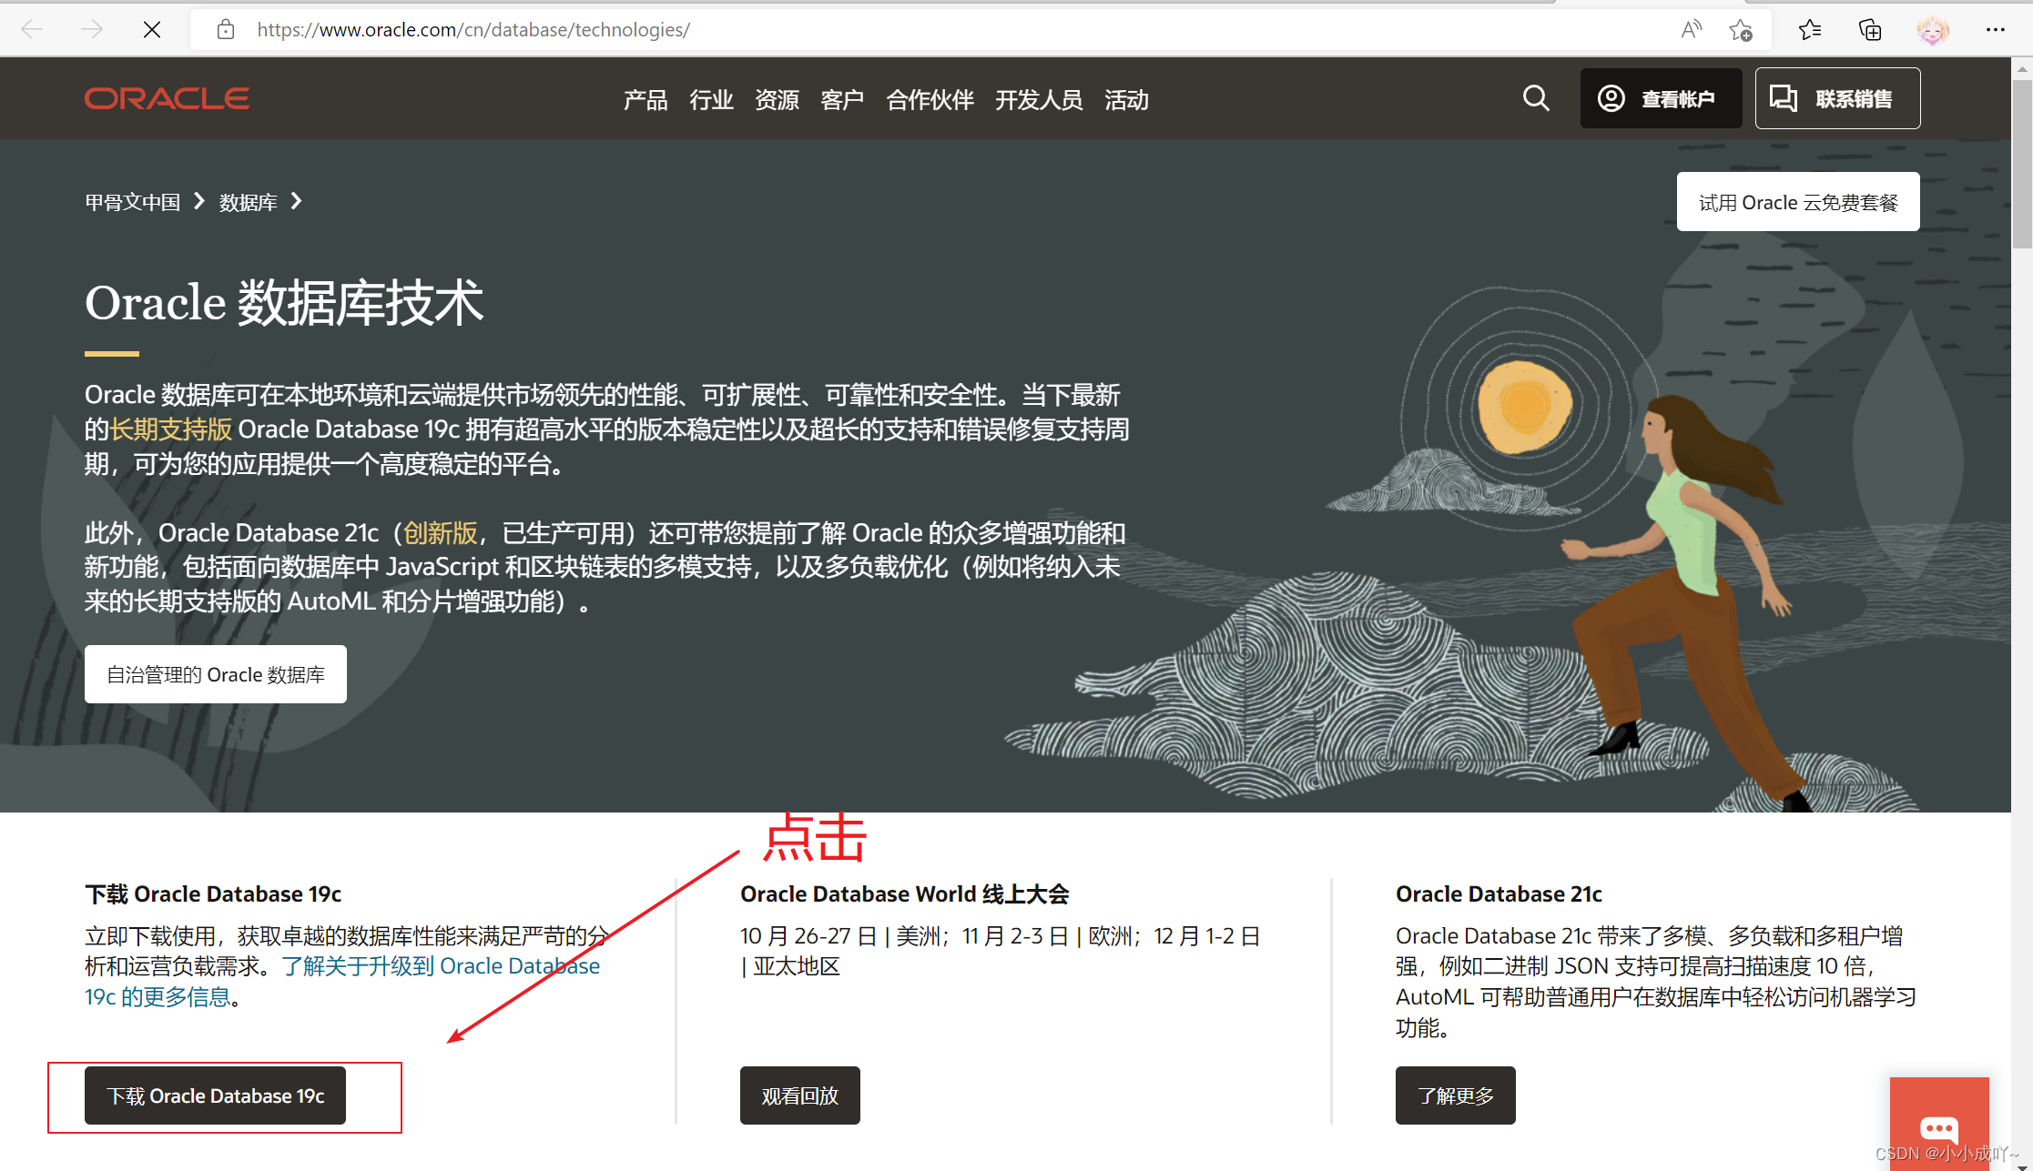
Task: Open browser Collections icon
Action: 1870,30
